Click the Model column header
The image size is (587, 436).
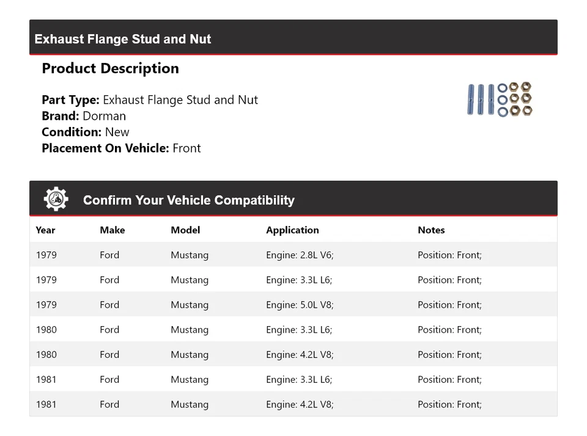185,230
